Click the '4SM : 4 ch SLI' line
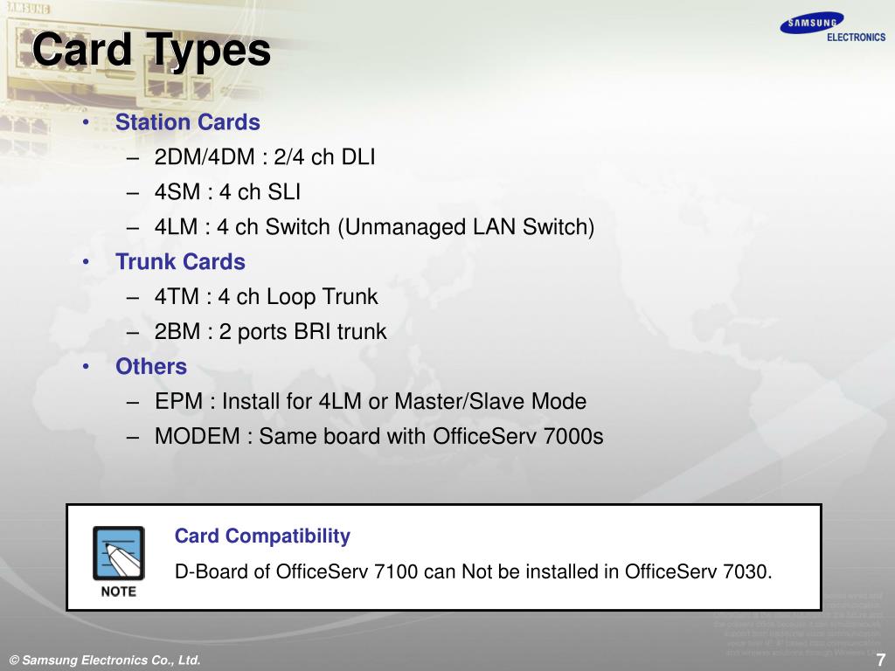895x671 pixels. [x=227, y=191]
